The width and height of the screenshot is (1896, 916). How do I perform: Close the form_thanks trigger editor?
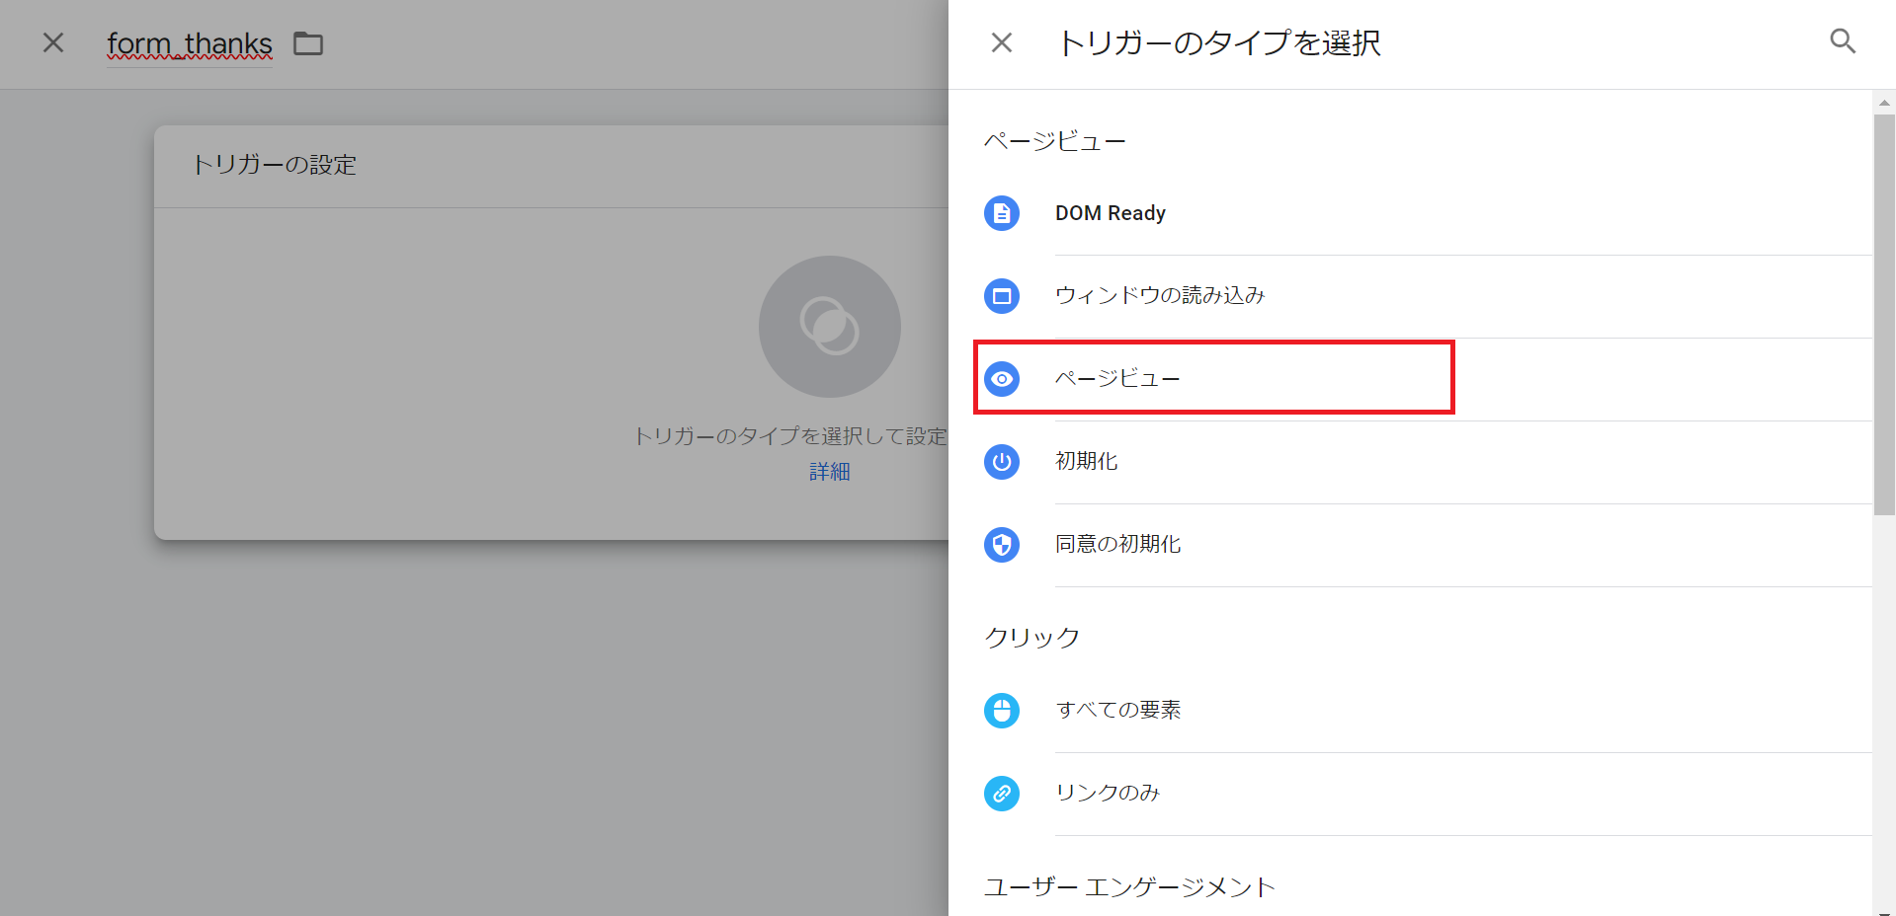coord(53,42)
